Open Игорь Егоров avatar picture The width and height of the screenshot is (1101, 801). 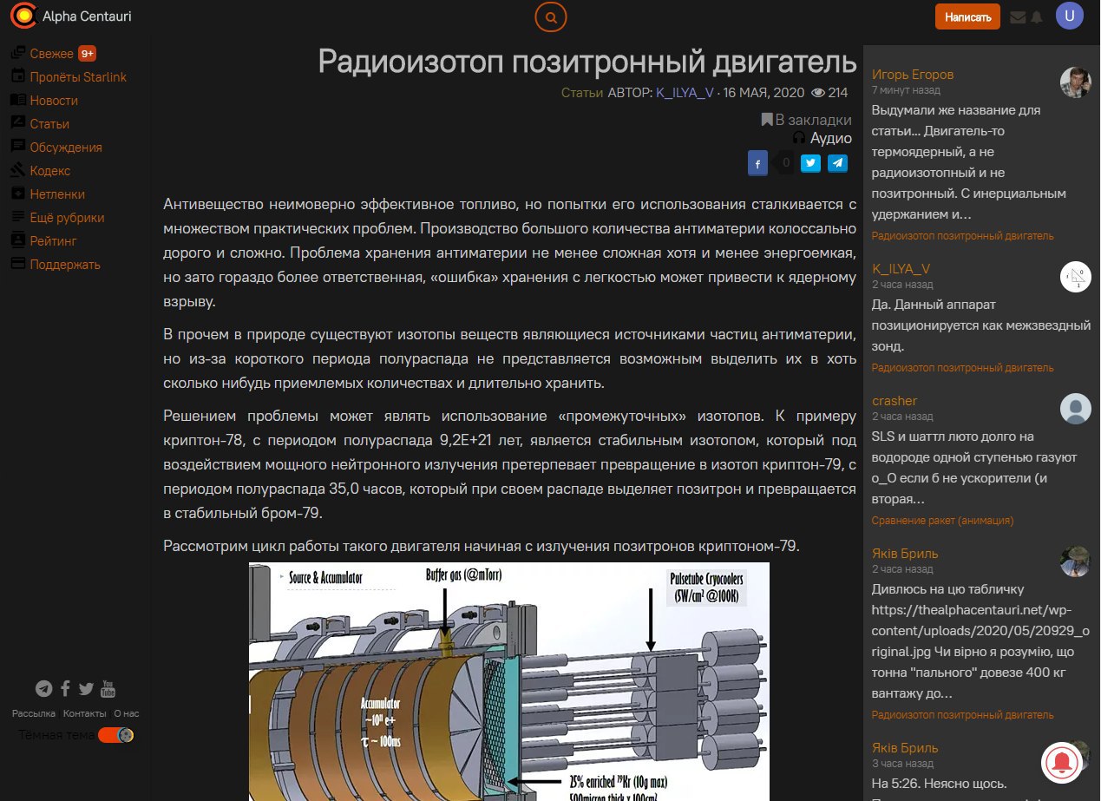[1076, 82]
